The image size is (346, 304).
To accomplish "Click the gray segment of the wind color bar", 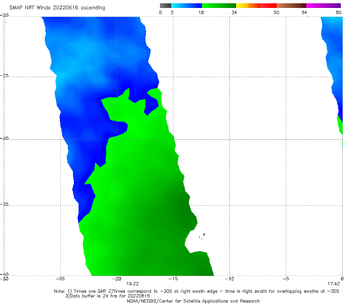I will coord(165,6).
